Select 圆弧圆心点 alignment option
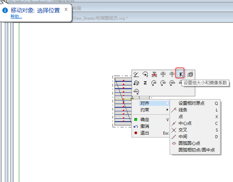This screenshot has height=182, width=233. coord(195,143)
